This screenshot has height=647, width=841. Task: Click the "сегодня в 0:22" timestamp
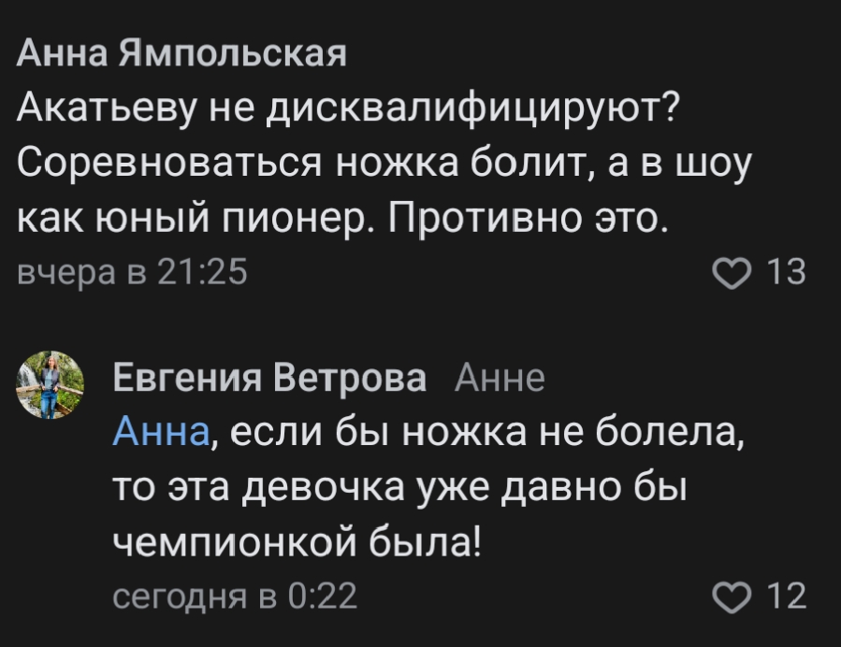[x=235, y=596]
